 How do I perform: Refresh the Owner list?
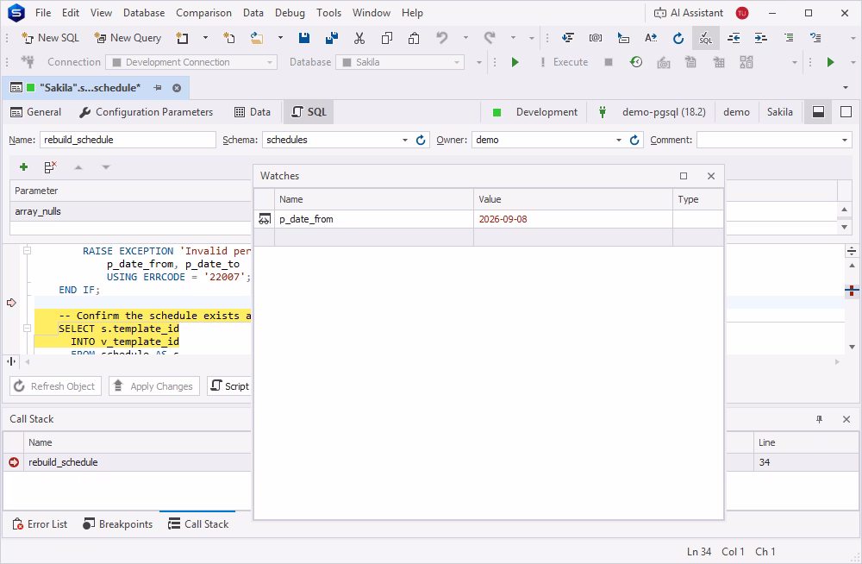tap(634, 141)
